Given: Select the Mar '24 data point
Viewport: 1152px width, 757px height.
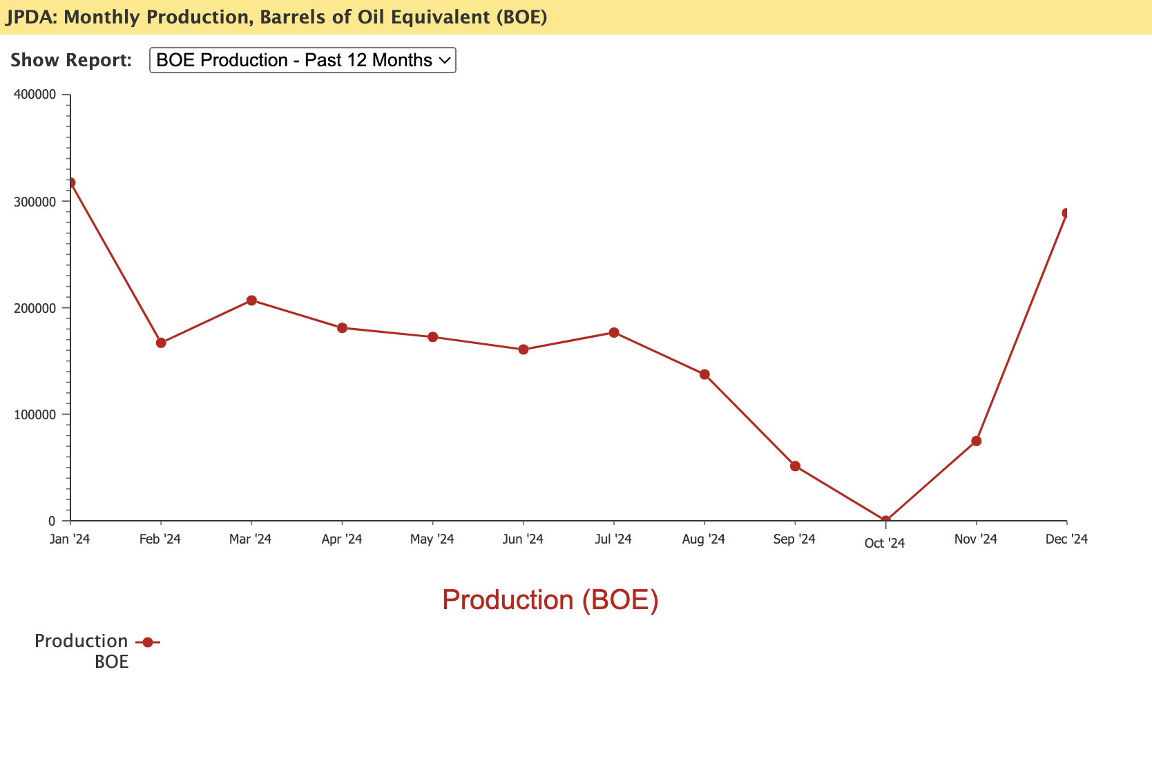Looking at the screenshot, I should 251,300.
